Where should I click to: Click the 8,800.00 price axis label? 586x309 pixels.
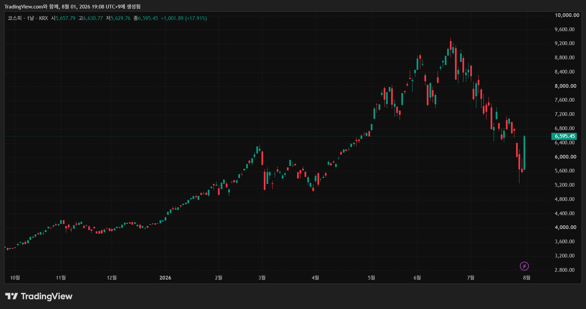click(x=565, y=58)
